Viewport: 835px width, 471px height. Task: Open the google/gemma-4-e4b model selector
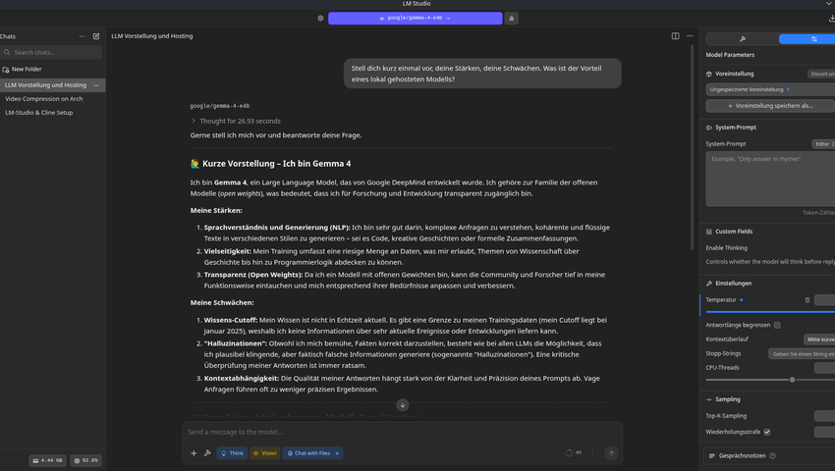tap(415, 18)
